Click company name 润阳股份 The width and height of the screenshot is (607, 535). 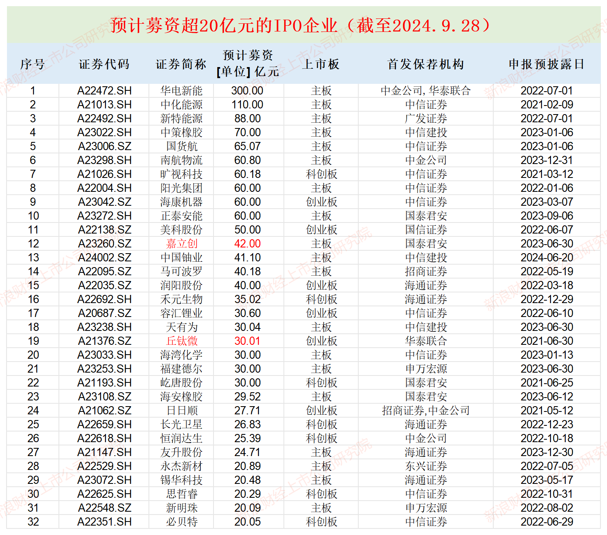181,285
